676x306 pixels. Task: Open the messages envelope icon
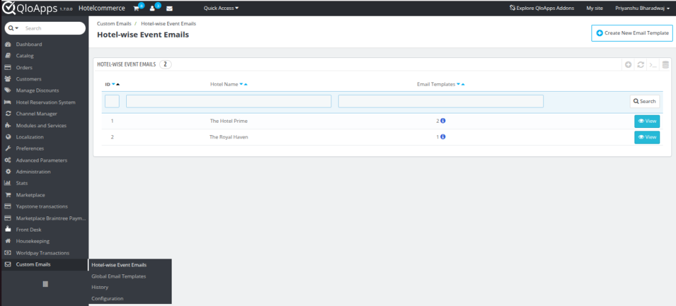[x=170, y=8]
